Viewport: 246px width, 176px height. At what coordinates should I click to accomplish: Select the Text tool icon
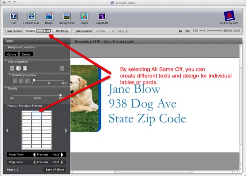[x=14, y=16]
